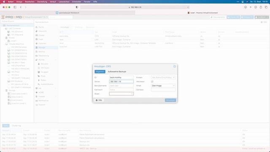Click the dialog help circle icon
Screen dimensions: 270x152
174,66
